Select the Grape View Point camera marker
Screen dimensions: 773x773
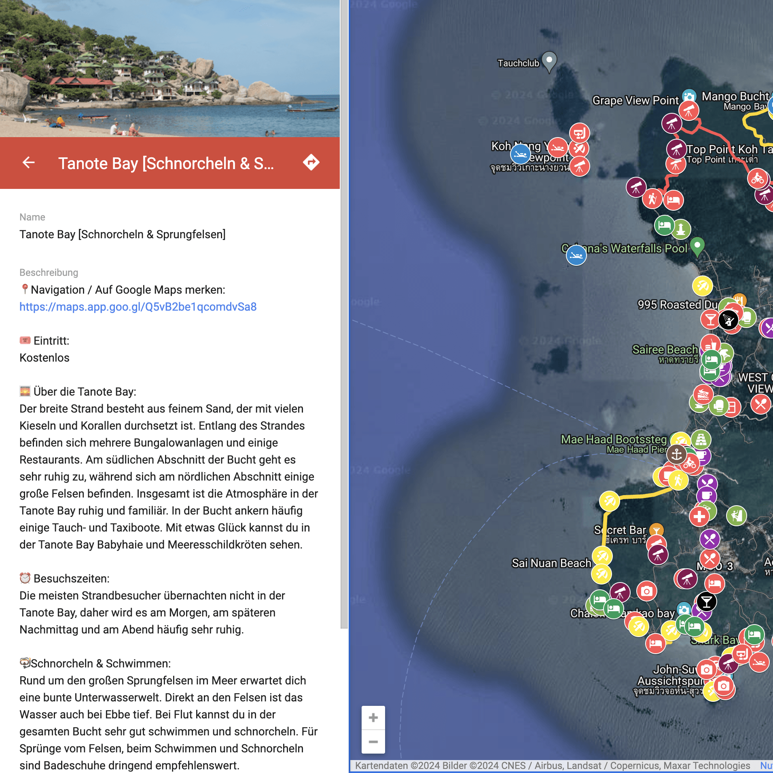point(689,96)
